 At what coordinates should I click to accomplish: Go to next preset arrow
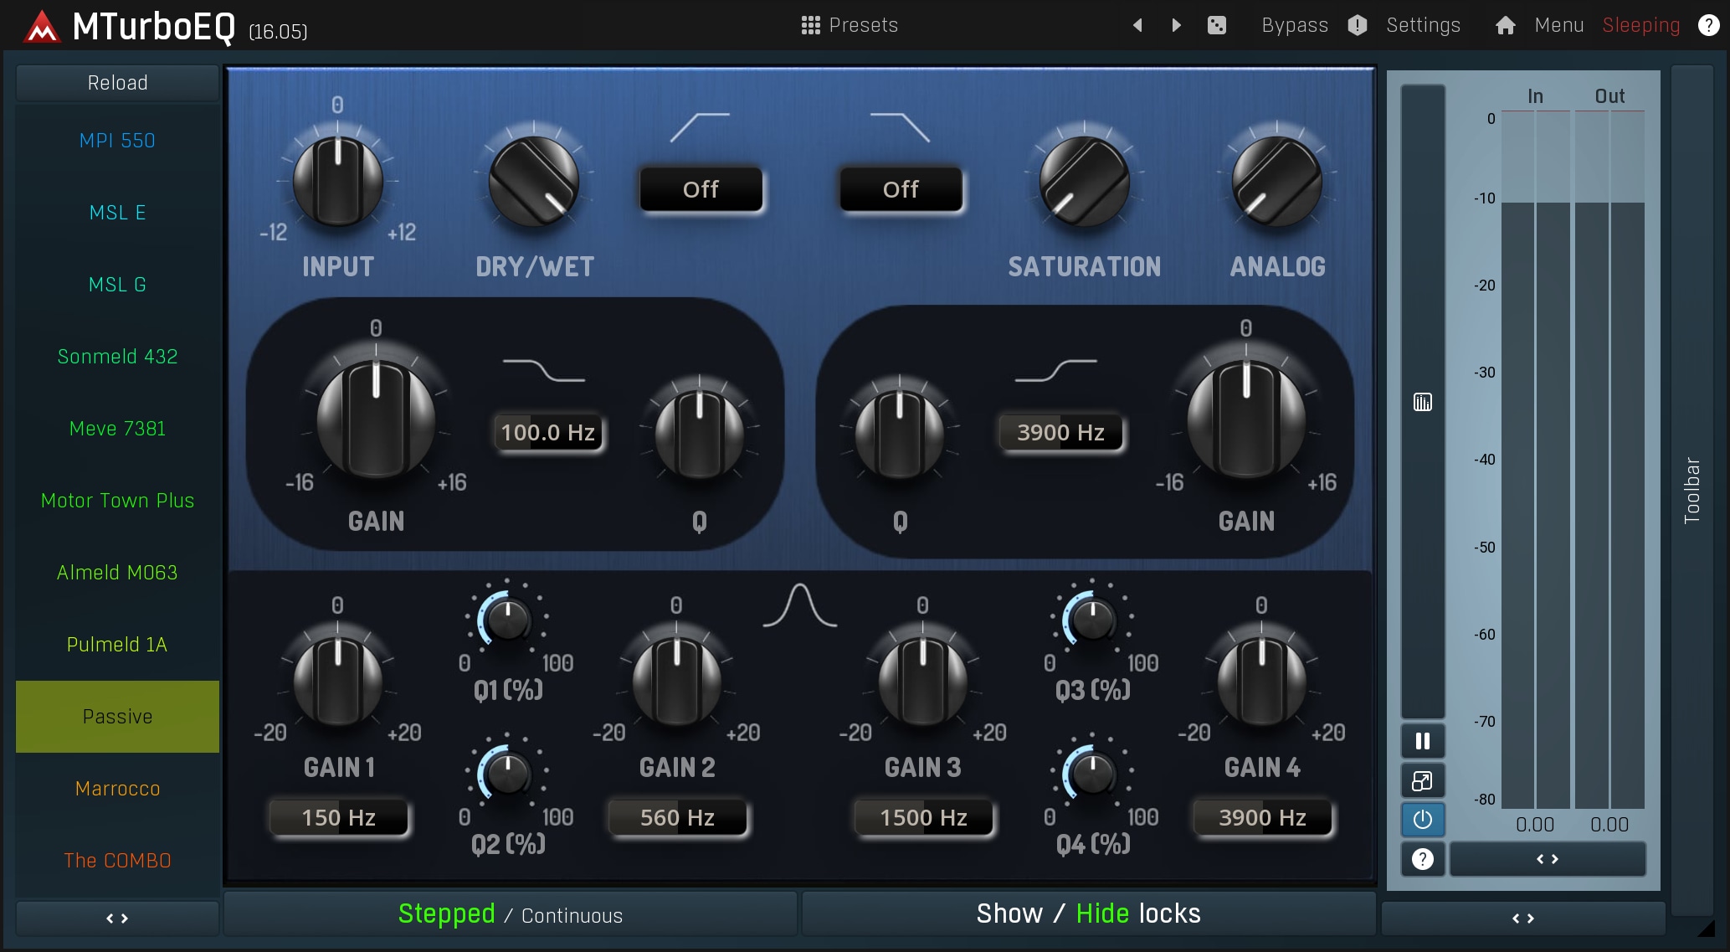tap(1176, 25)
